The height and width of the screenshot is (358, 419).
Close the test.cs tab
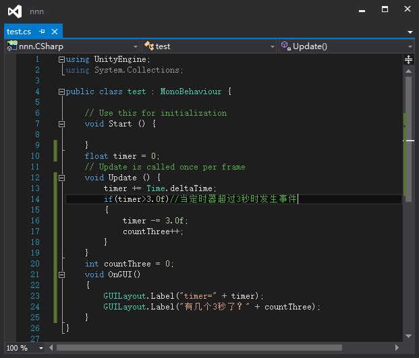[55, 32]
